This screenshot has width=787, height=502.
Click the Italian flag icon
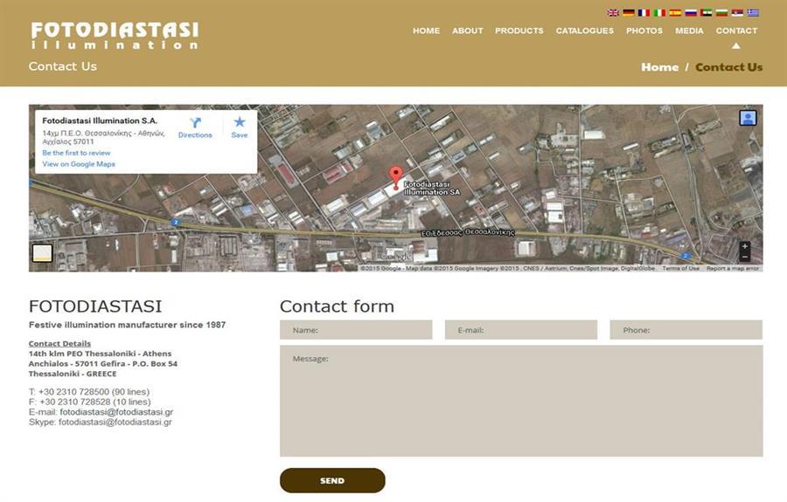coord(659,13)
